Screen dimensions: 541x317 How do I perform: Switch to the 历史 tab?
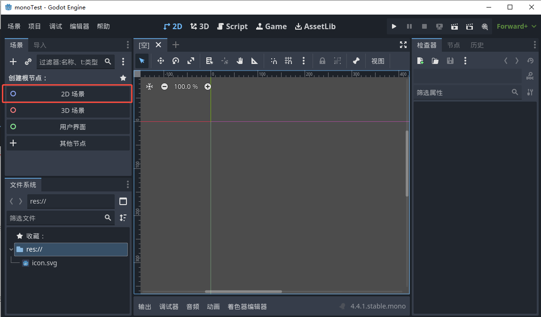point(477,45)
